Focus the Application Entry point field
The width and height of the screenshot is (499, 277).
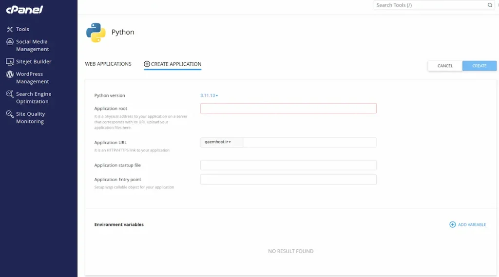click(x=288, y=179)
